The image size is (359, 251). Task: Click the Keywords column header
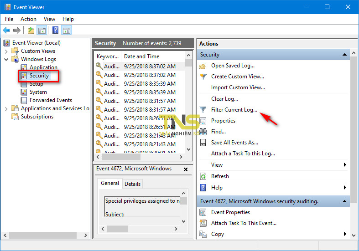pos(108,56)
